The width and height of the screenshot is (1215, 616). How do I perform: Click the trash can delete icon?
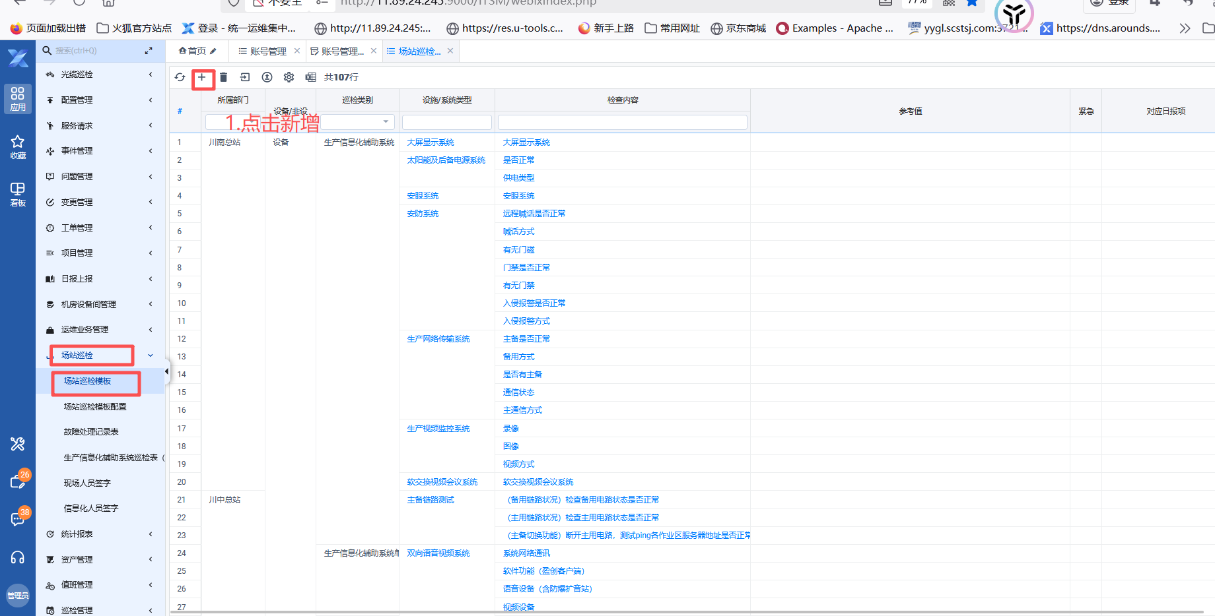click(224, 77)
